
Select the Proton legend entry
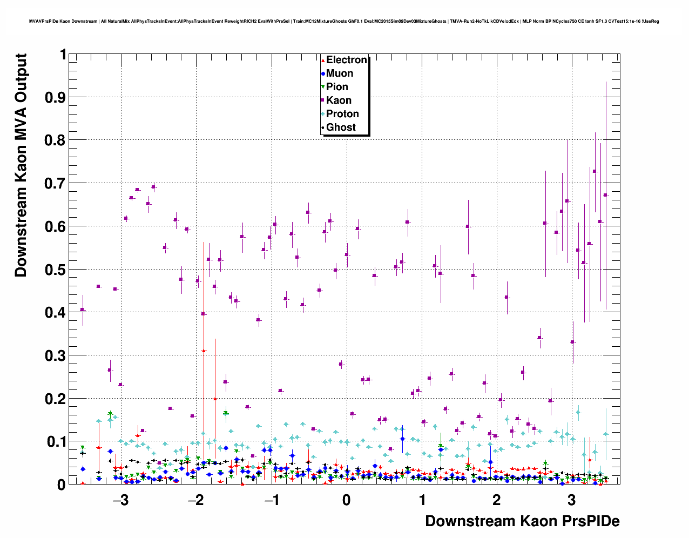(x=342, y=114)
